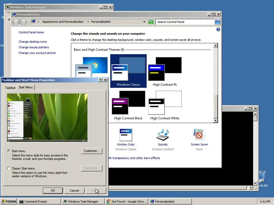Screen dimensions: 274x205
Task: Select the Start menu radio button
Action: pos(9,151)
